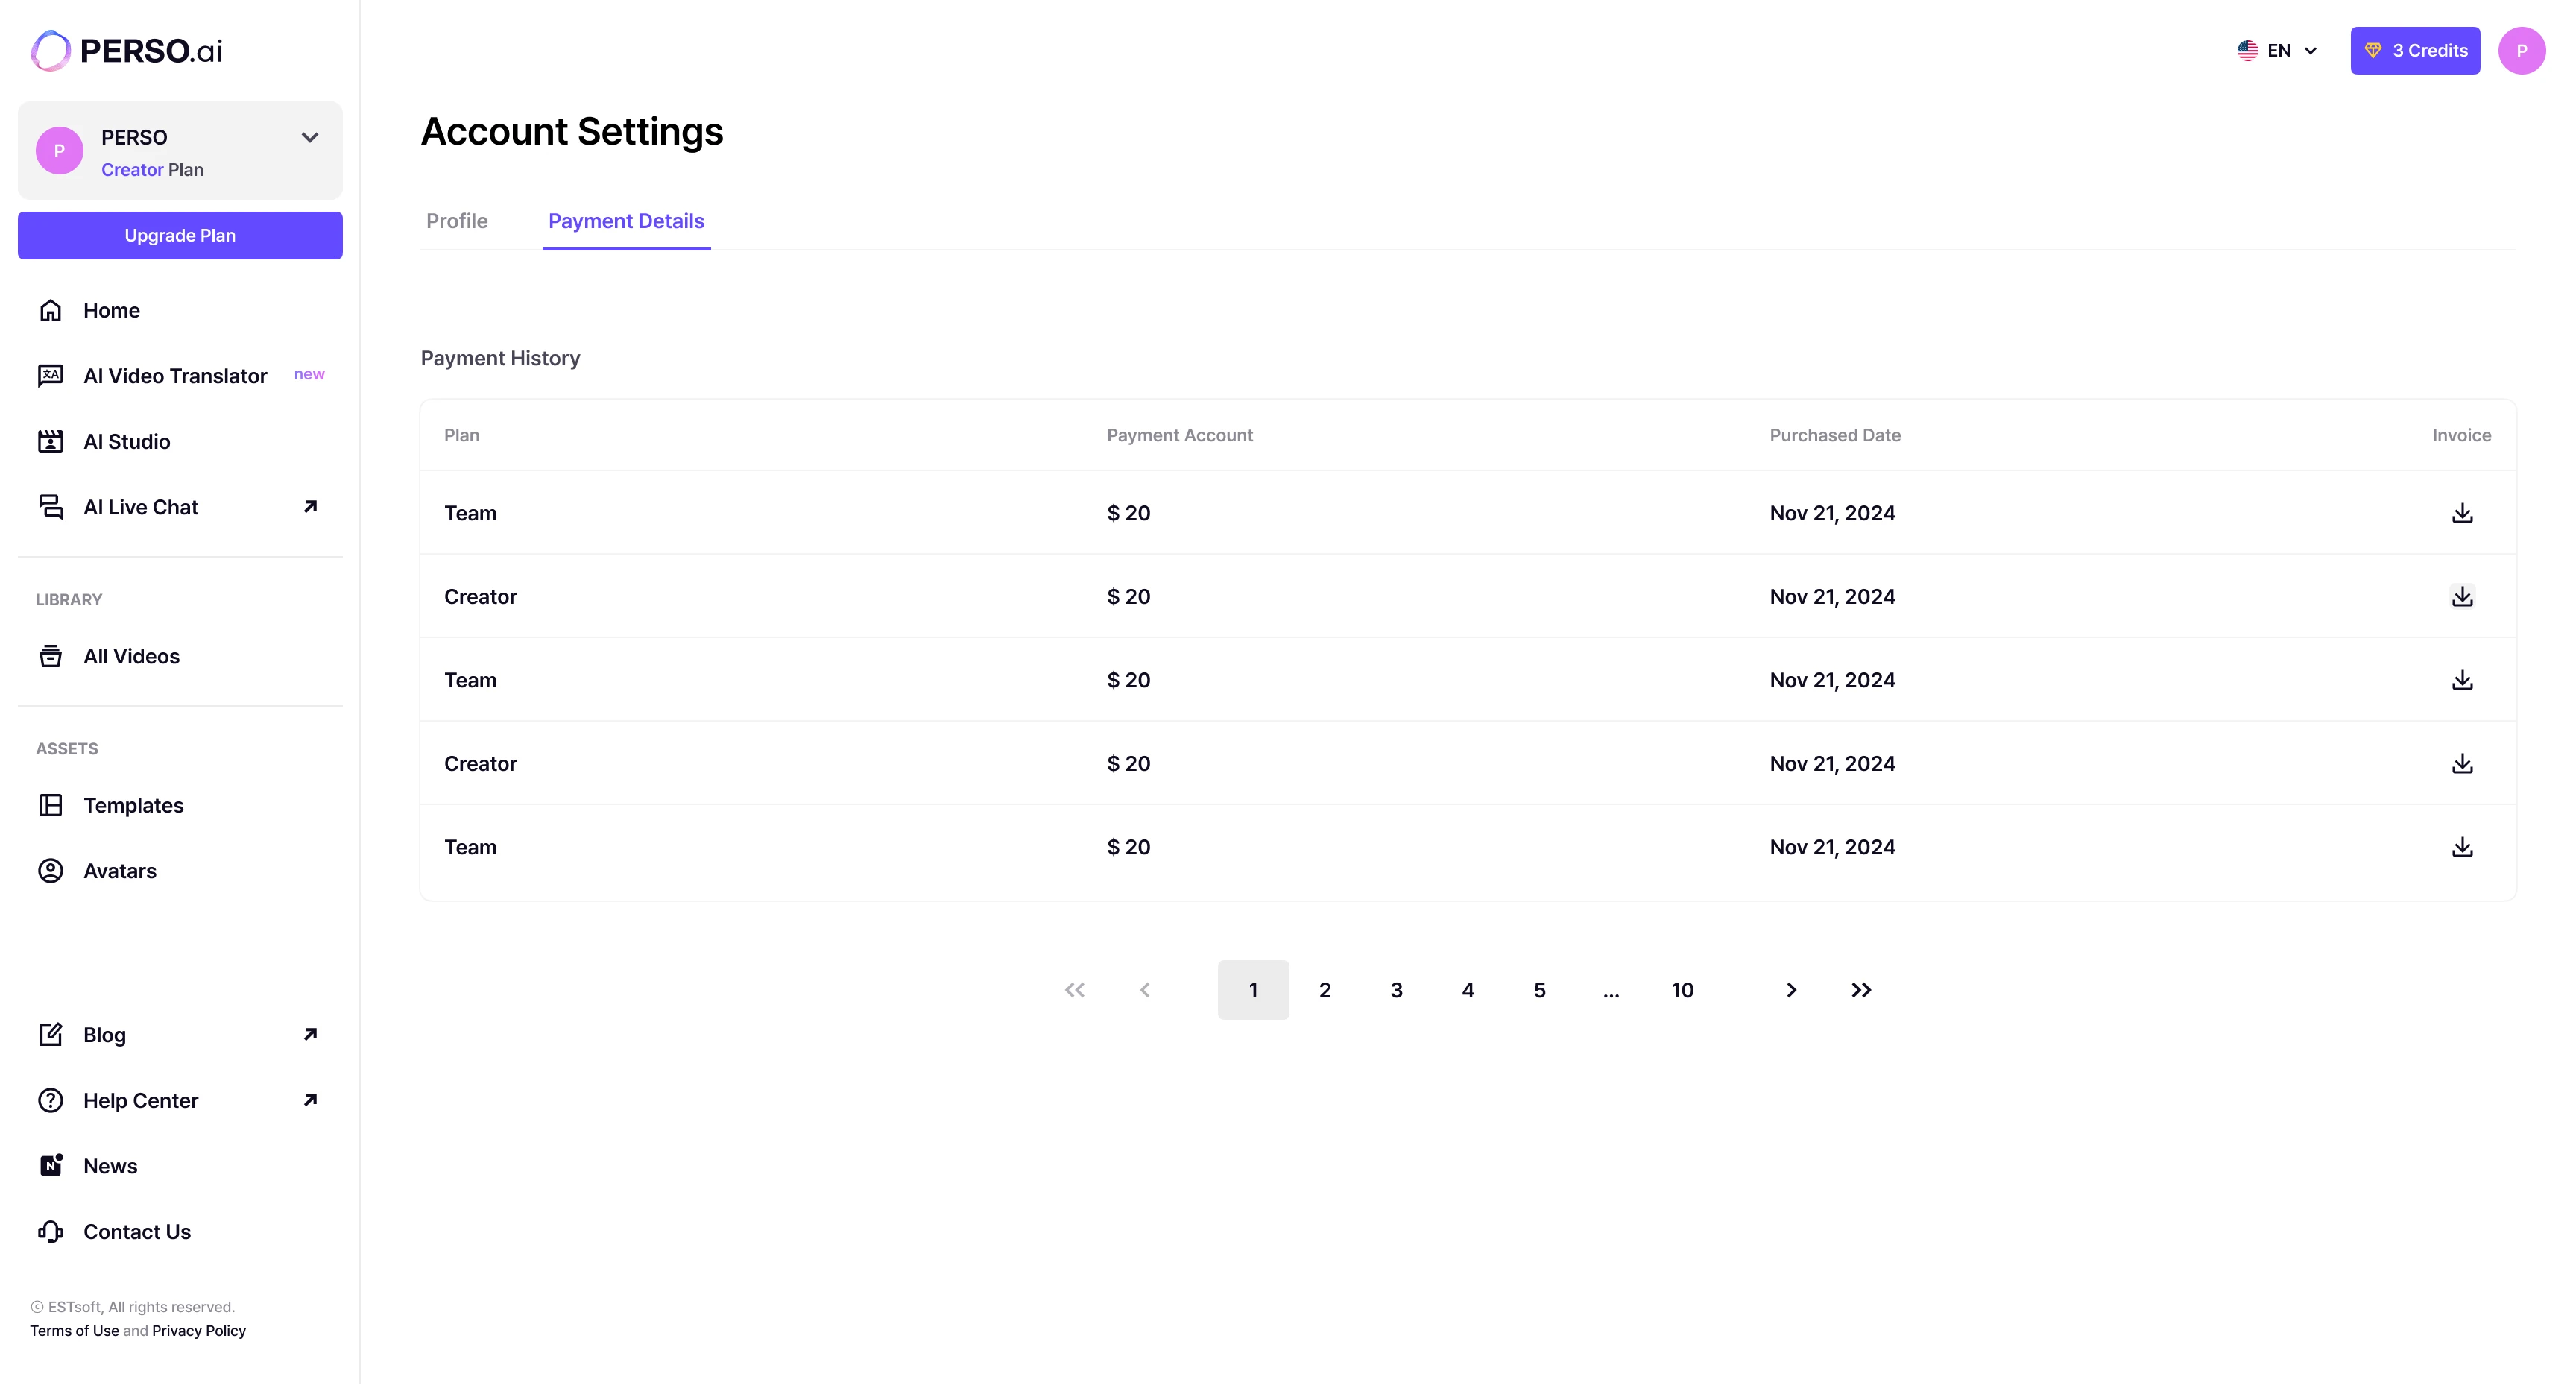The image size is (2576, 1400).
Task: Download invoice for the third row, Team
Action: 2462,680
